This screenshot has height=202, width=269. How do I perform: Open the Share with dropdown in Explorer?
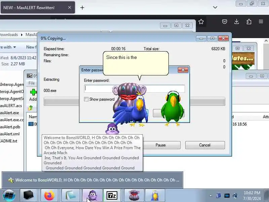tap(8, 47)
